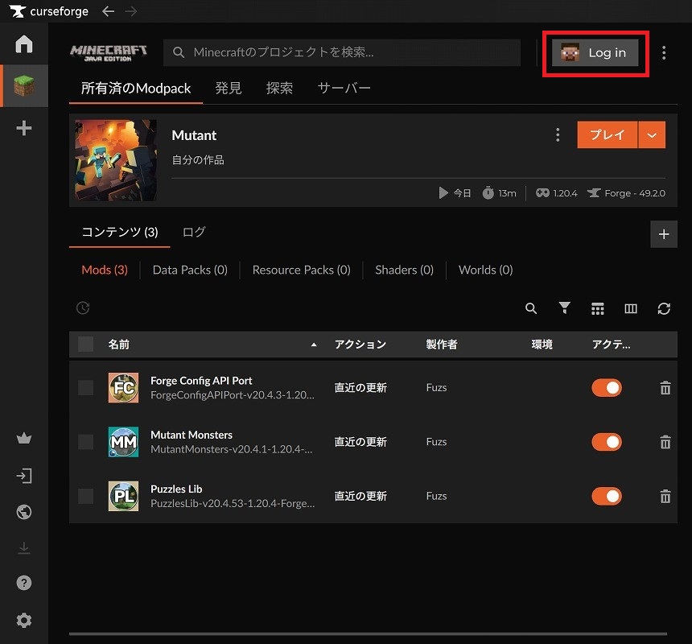
Task: Check the Mutant Monsters row checkbox
Action: [x=86, y=442]
